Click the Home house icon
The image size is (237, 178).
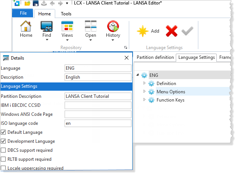click(x=26, y=26)
